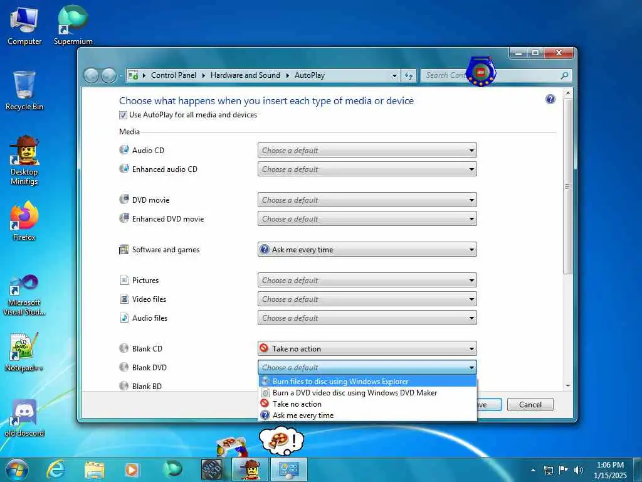The image size is (642, 482).
Task: Go to Control Panel breadcrumb
Action: [x=174, y=75]
